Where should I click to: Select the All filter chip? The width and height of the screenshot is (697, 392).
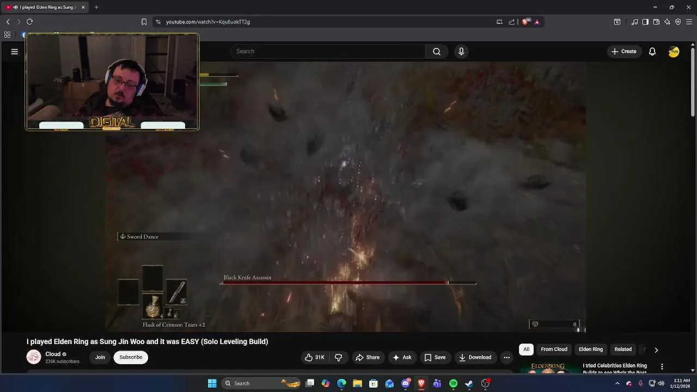click(x=526, y=349)
